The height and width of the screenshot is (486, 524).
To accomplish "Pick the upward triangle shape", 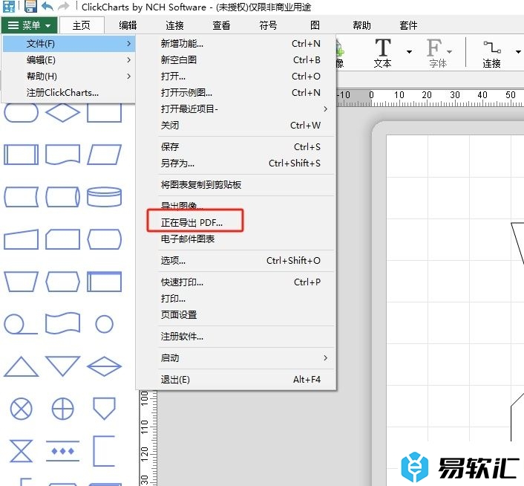I will click(x=21, y=366).
